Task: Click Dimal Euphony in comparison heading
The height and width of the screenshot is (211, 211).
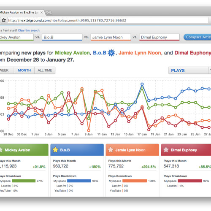Action: [193, 53]
